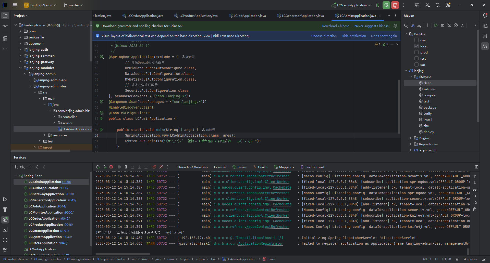Open the Problems tool window icon
This screenshot has height=263, width=490.
pyautogui.click(x=5, y=240)
